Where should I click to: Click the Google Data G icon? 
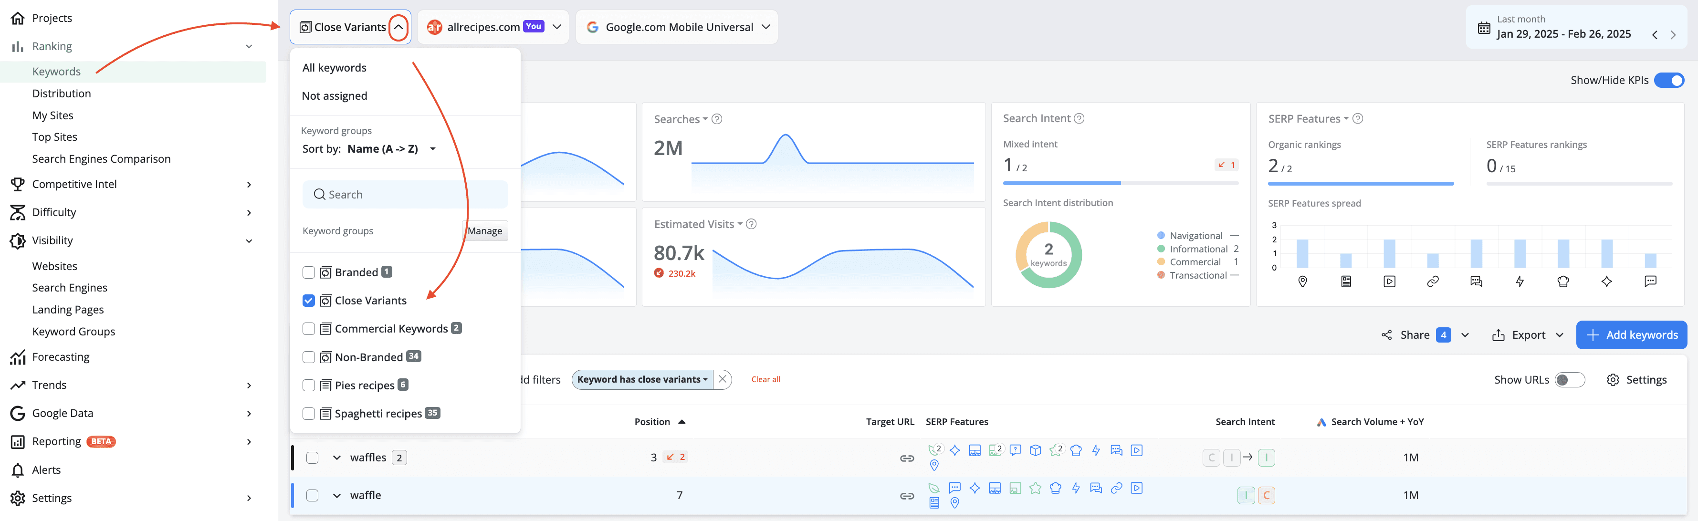(18, 414)
